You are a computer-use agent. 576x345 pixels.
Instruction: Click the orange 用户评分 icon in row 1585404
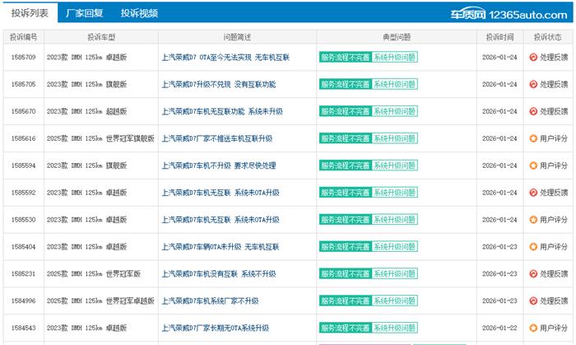point(533,247)
